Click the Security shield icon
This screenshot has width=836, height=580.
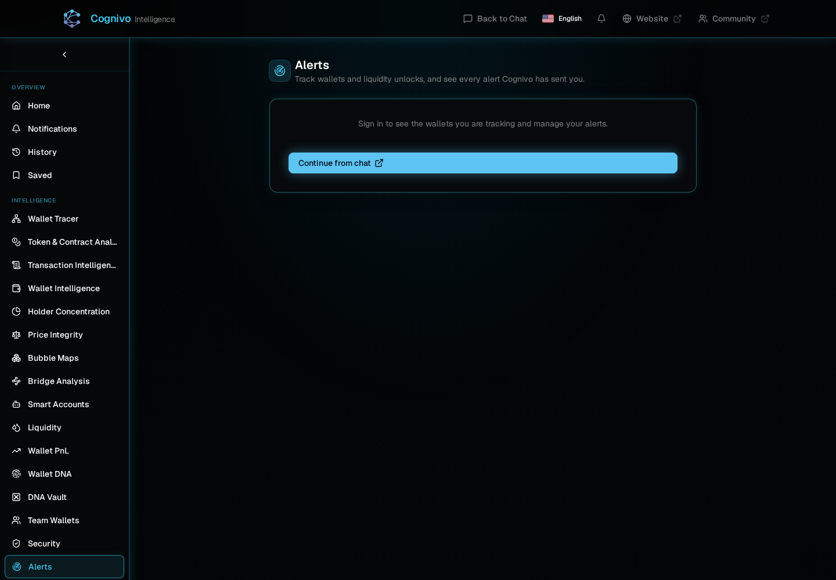coord(16,543)
